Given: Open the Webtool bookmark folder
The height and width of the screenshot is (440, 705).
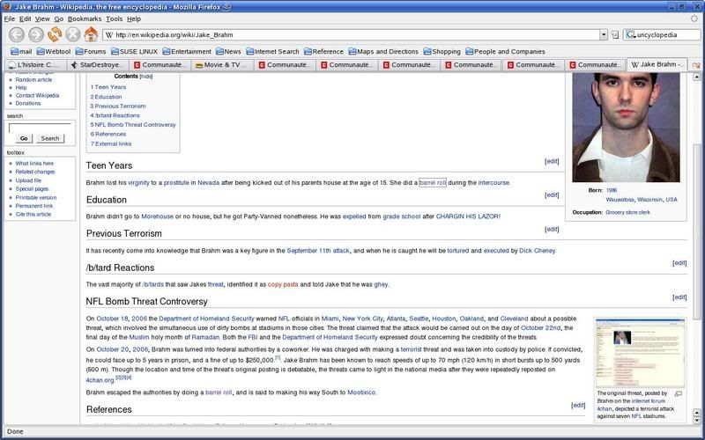Looking at the screenshot, I should click(54, 52).
